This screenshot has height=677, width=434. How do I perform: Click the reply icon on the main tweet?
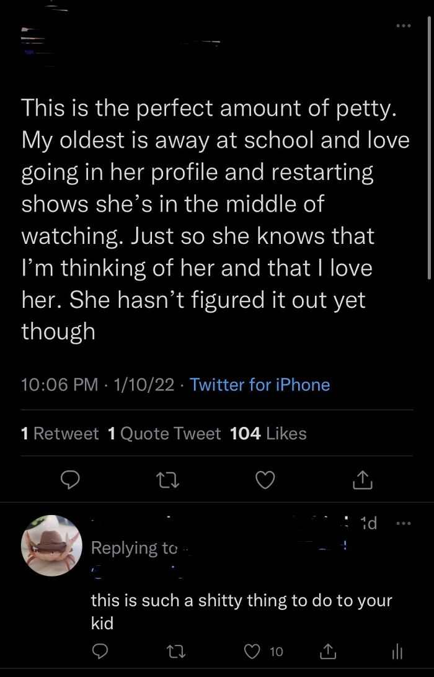(x=71, y=480)
